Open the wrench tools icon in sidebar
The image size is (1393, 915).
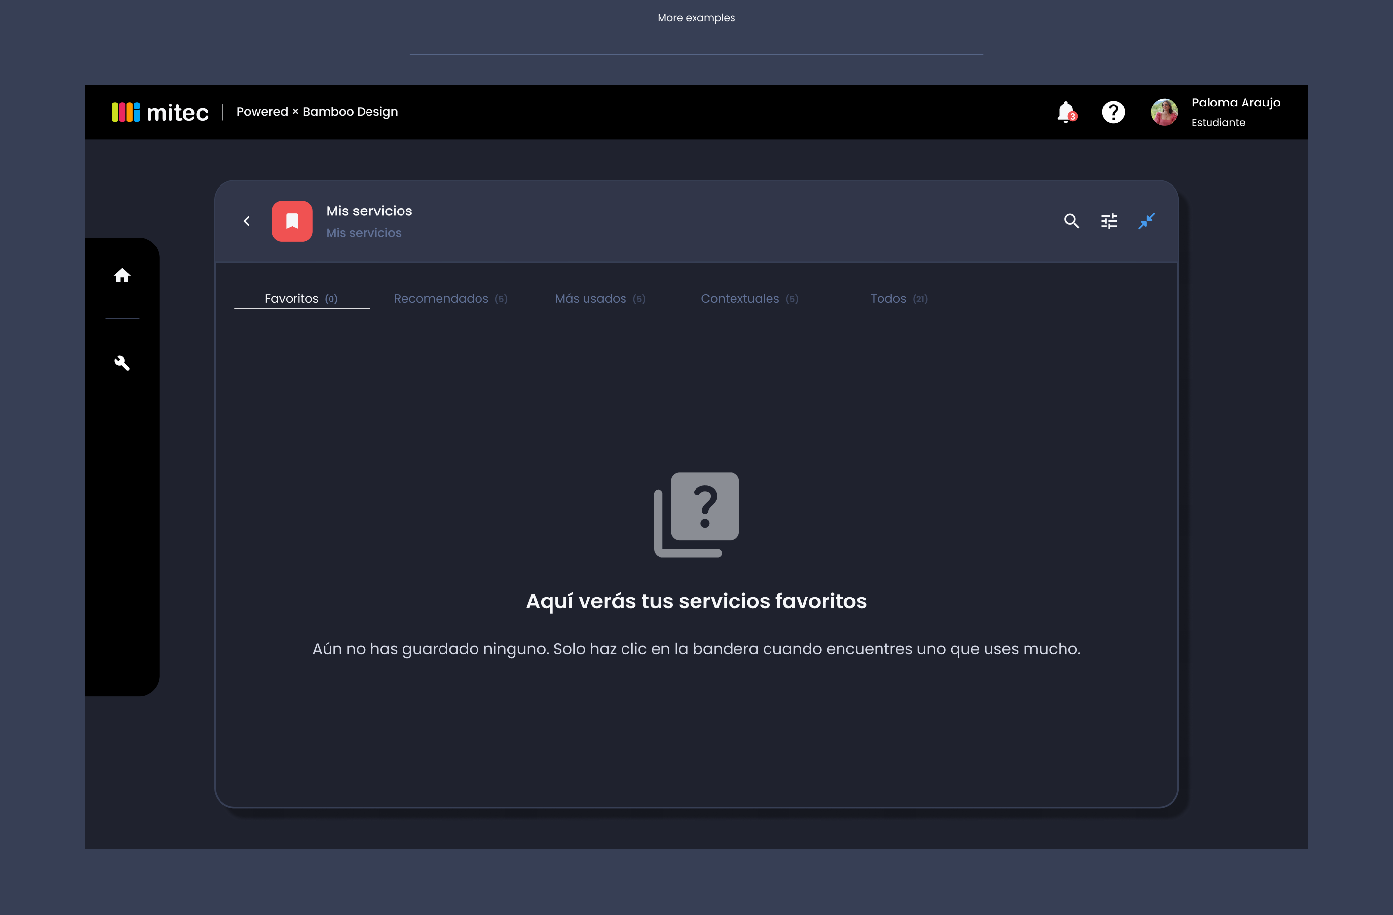point(122,363)
